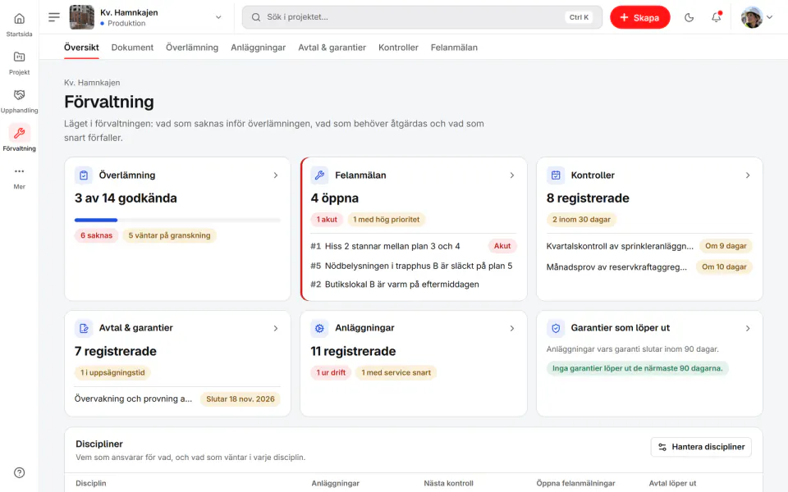Open Övervakning och provning contract row
This screenshot has height=492, width=788.
(177, 399)
